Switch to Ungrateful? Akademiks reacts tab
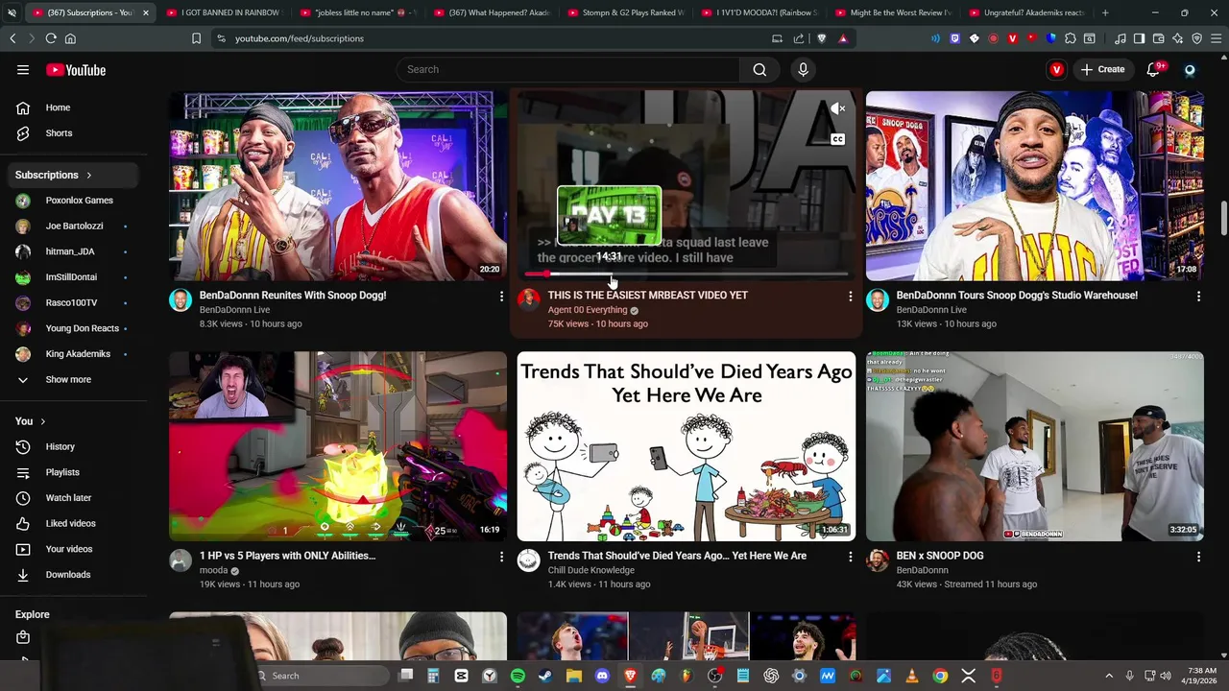 tap(1025, 12)
